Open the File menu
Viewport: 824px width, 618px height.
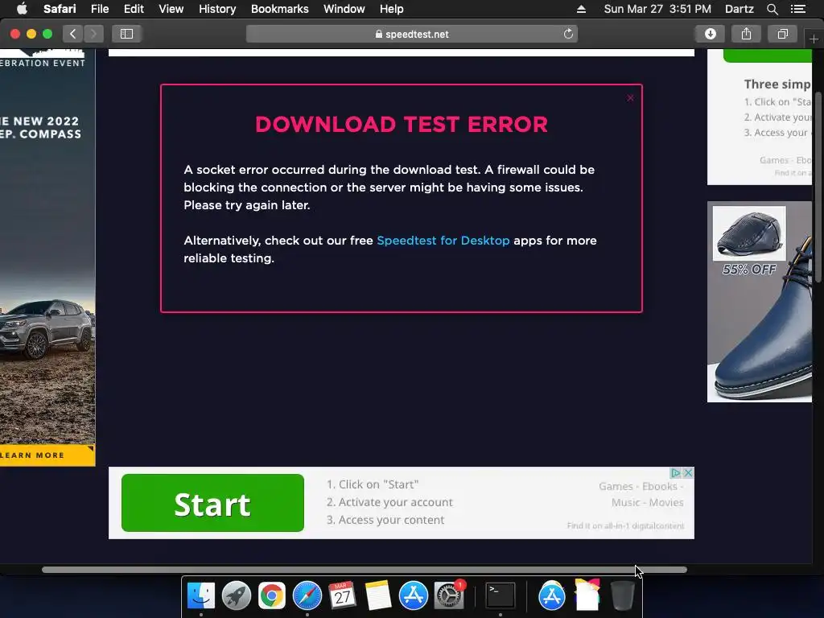pyautogui.click(x=99, y=9)
